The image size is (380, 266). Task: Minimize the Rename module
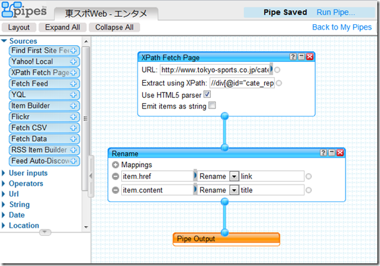point(331,153)
